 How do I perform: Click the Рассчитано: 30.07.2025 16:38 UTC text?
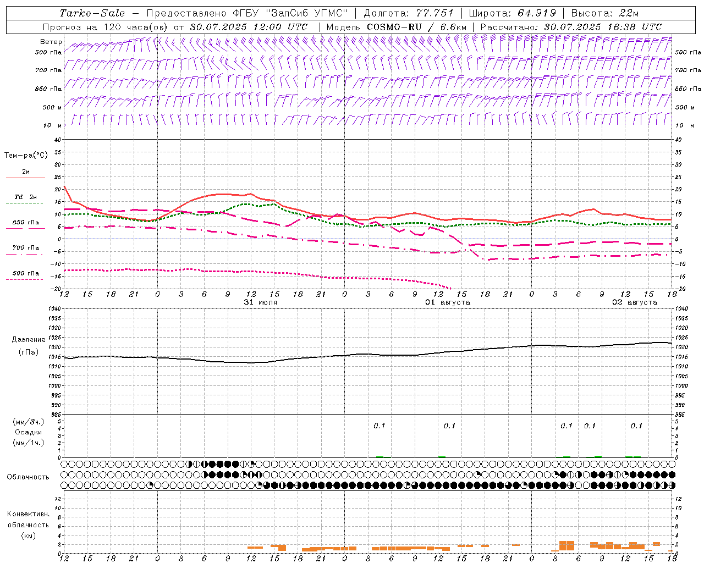[x=571, y=27]
